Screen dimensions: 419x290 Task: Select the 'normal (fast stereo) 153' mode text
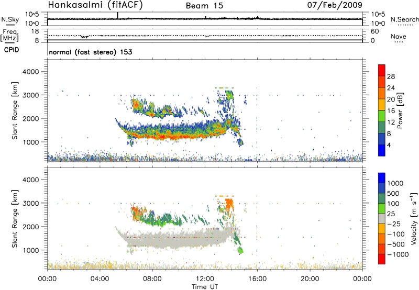pos(91,52)
